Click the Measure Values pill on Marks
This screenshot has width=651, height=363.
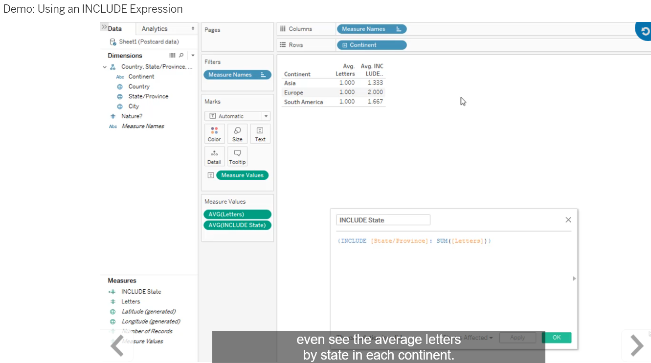coord(242,175)
